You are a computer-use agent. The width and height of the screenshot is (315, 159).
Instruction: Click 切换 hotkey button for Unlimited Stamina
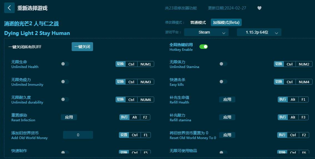(279, 64)
